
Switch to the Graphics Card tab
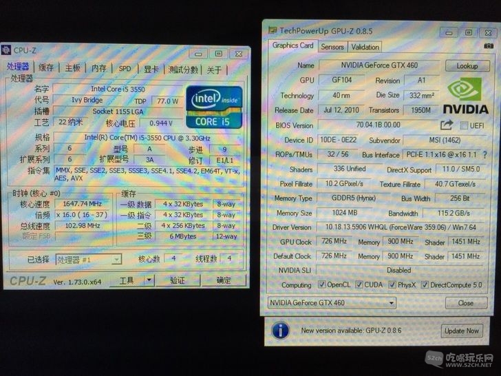pos(292,45)
